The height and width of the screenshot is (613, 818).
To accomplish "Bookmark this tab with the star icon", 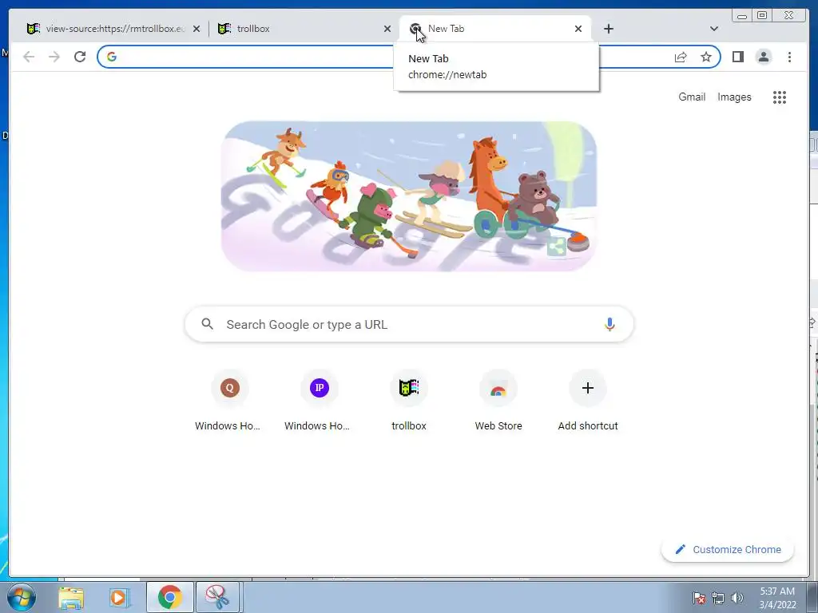I will (706, 57).
